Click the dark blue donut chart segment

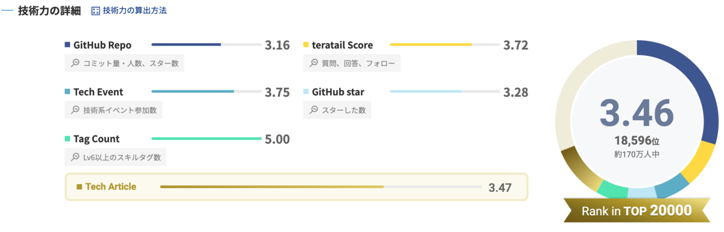(x=684, y=84)
